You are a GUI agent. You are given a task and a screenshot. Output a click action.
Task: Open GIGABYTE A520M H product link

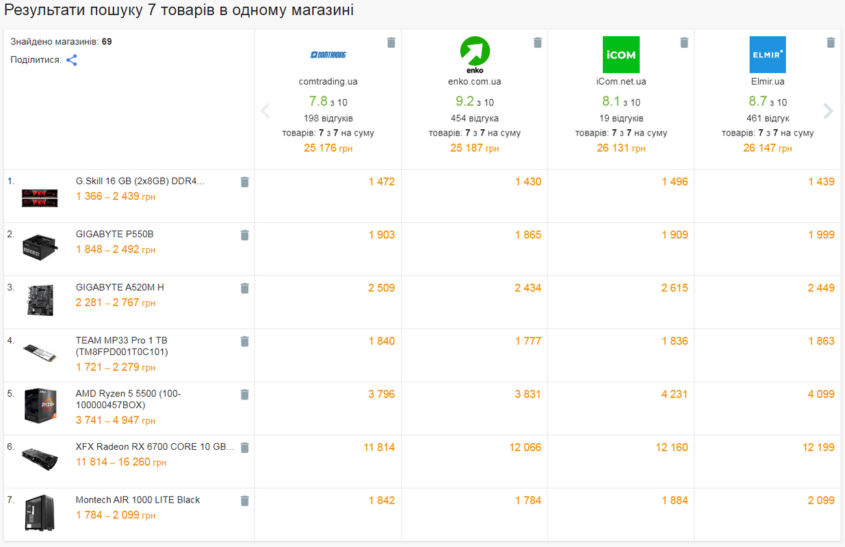[120, 288]
